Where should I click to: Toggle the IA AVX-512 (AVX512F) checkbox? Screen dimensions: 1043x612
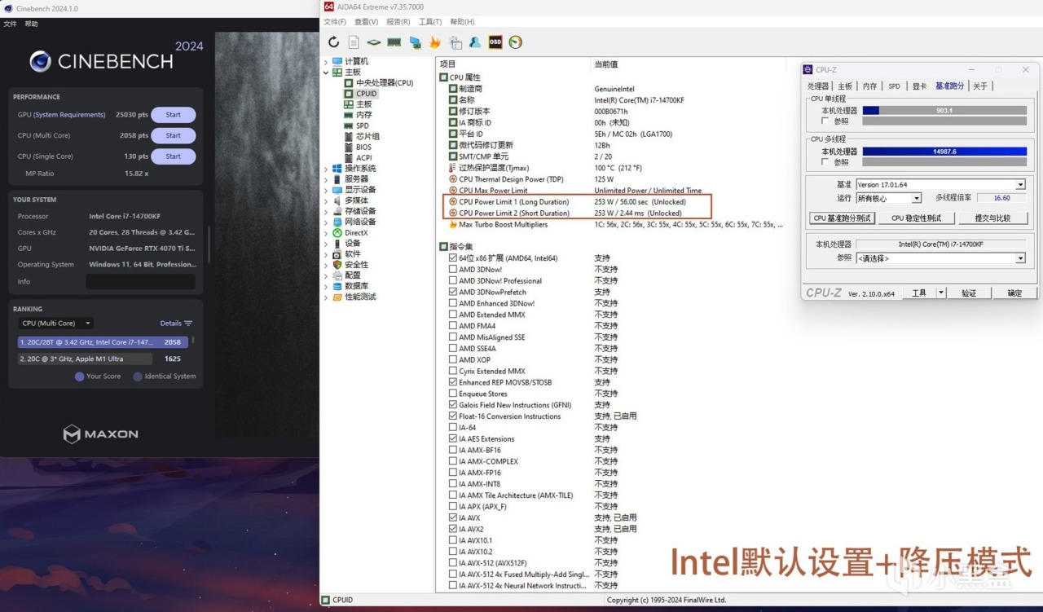(x=453, y=563)
